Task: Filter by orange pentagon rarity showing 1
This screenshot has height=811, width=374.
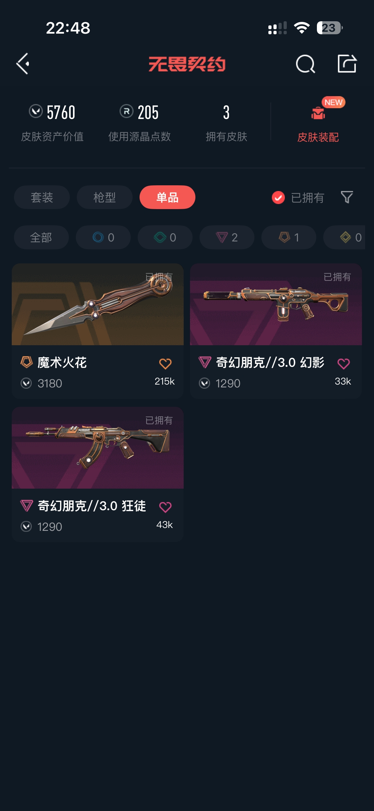Action: tap(289, 237)
